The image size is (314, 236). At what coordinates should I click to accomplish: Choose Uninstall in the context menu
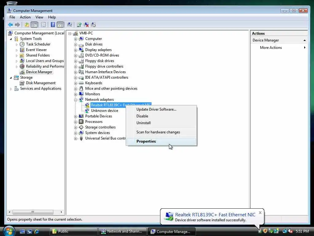pos(161,123)
